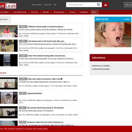Click the red upload icon button
Viewport: 132px width, 132px height.
coord(106,5)
